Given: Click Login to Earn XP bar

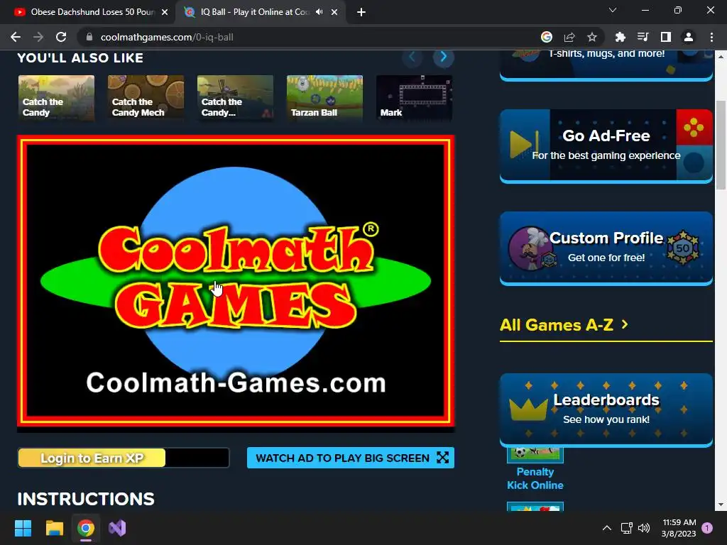Looking at the screenshot, I should pos(124,458).
